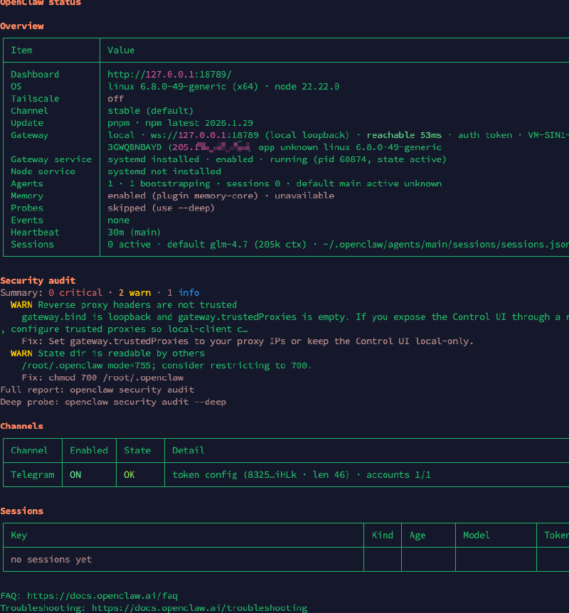This screenshot has height=613, width=569.
Task: Click the ON value in Enabled column
Action: 75,474
